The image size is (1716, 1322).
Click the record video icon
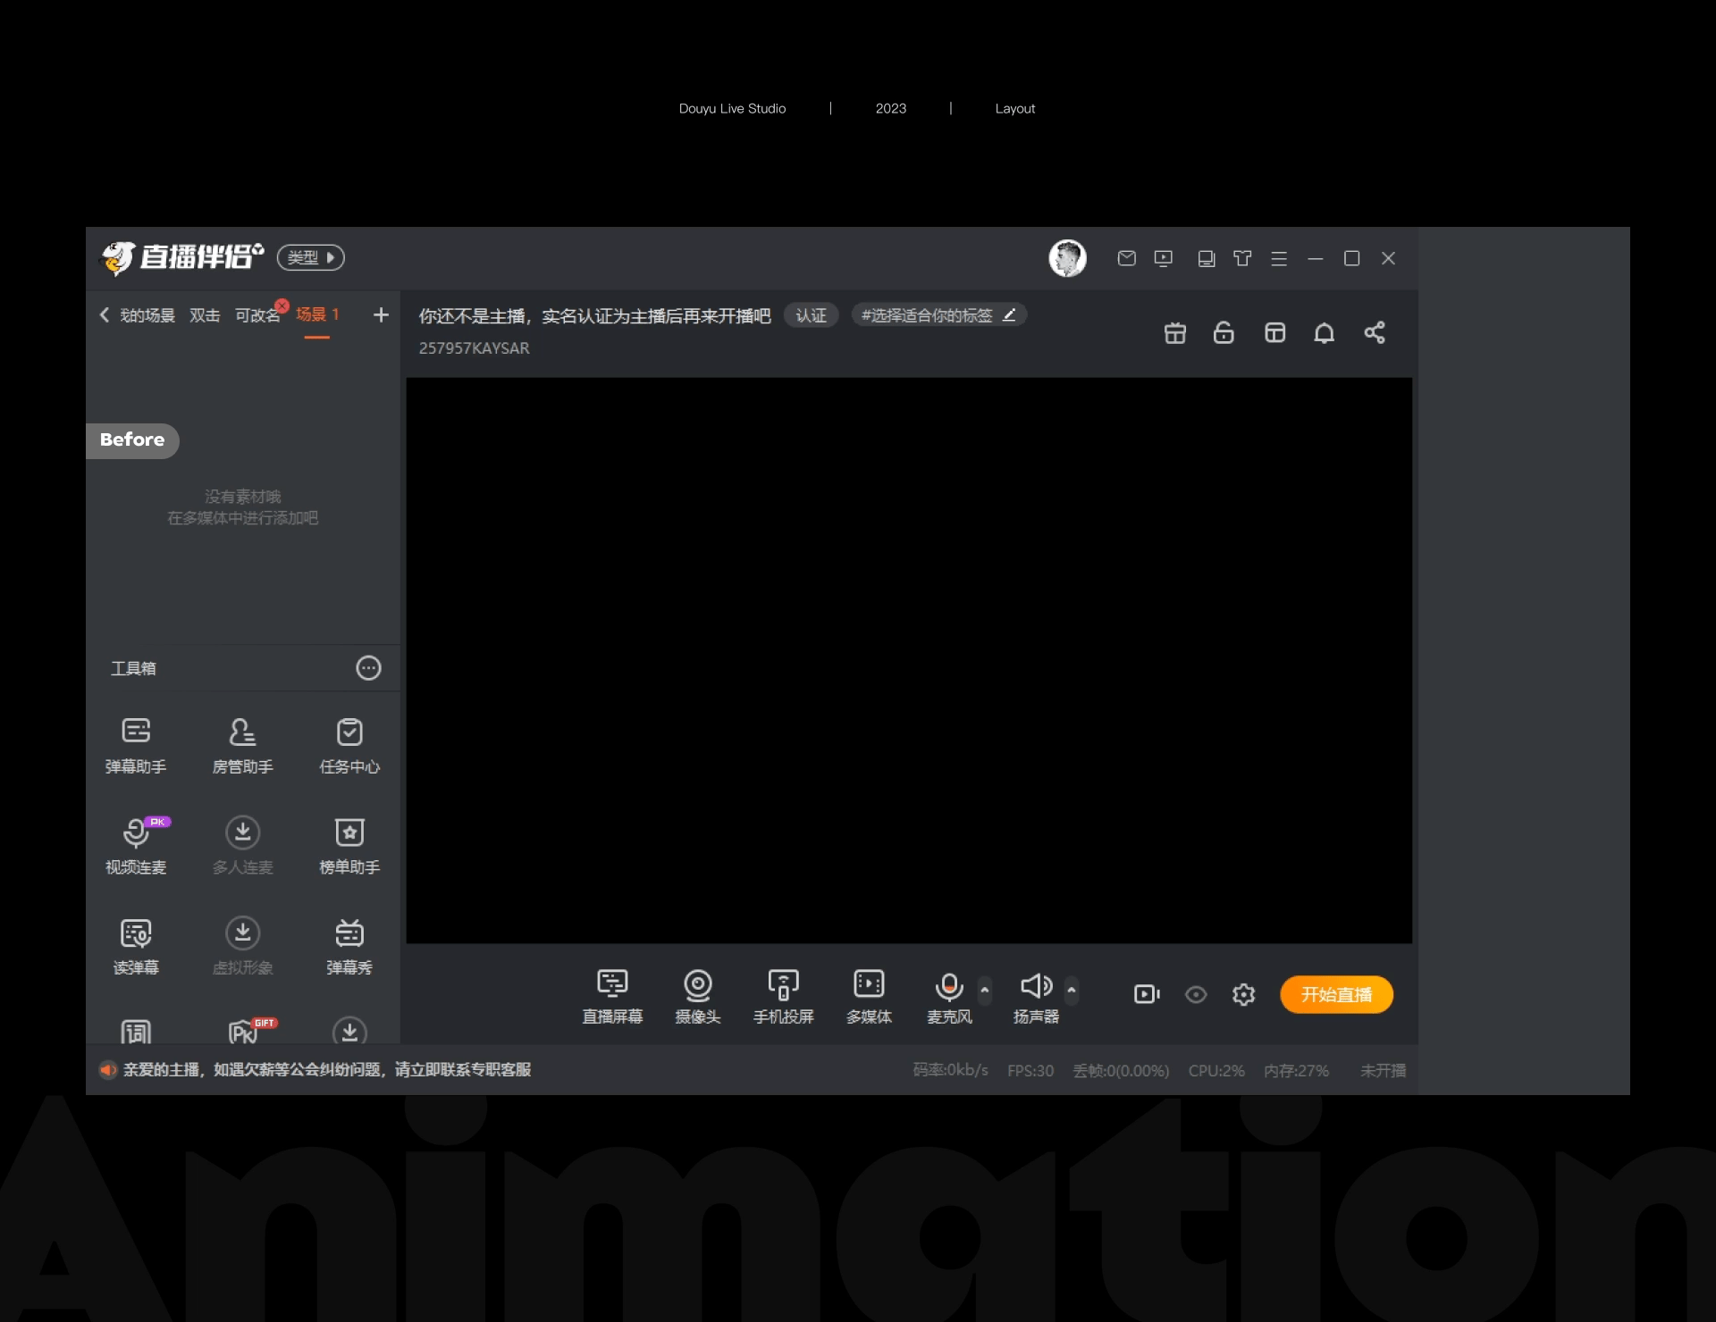(1147, 994)
